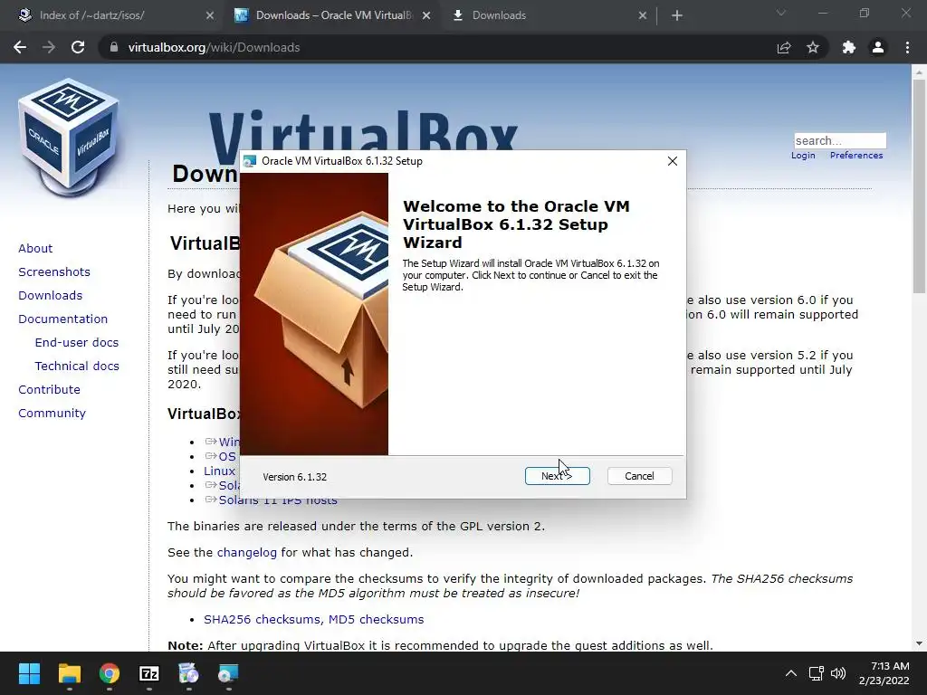The image size is (927, 695).
Task: Switch to the Chrome Downloads tab
Action: coord(550,15)
